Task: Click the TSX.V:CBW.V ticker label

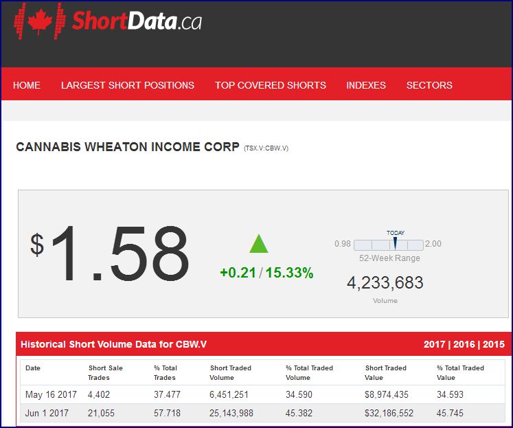Action: coord(266,148)
